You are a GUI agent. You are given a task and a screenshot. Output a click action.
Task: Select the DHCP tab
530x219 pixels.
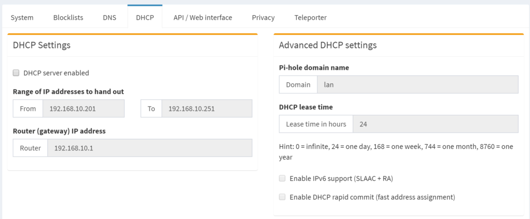[144, 18]
